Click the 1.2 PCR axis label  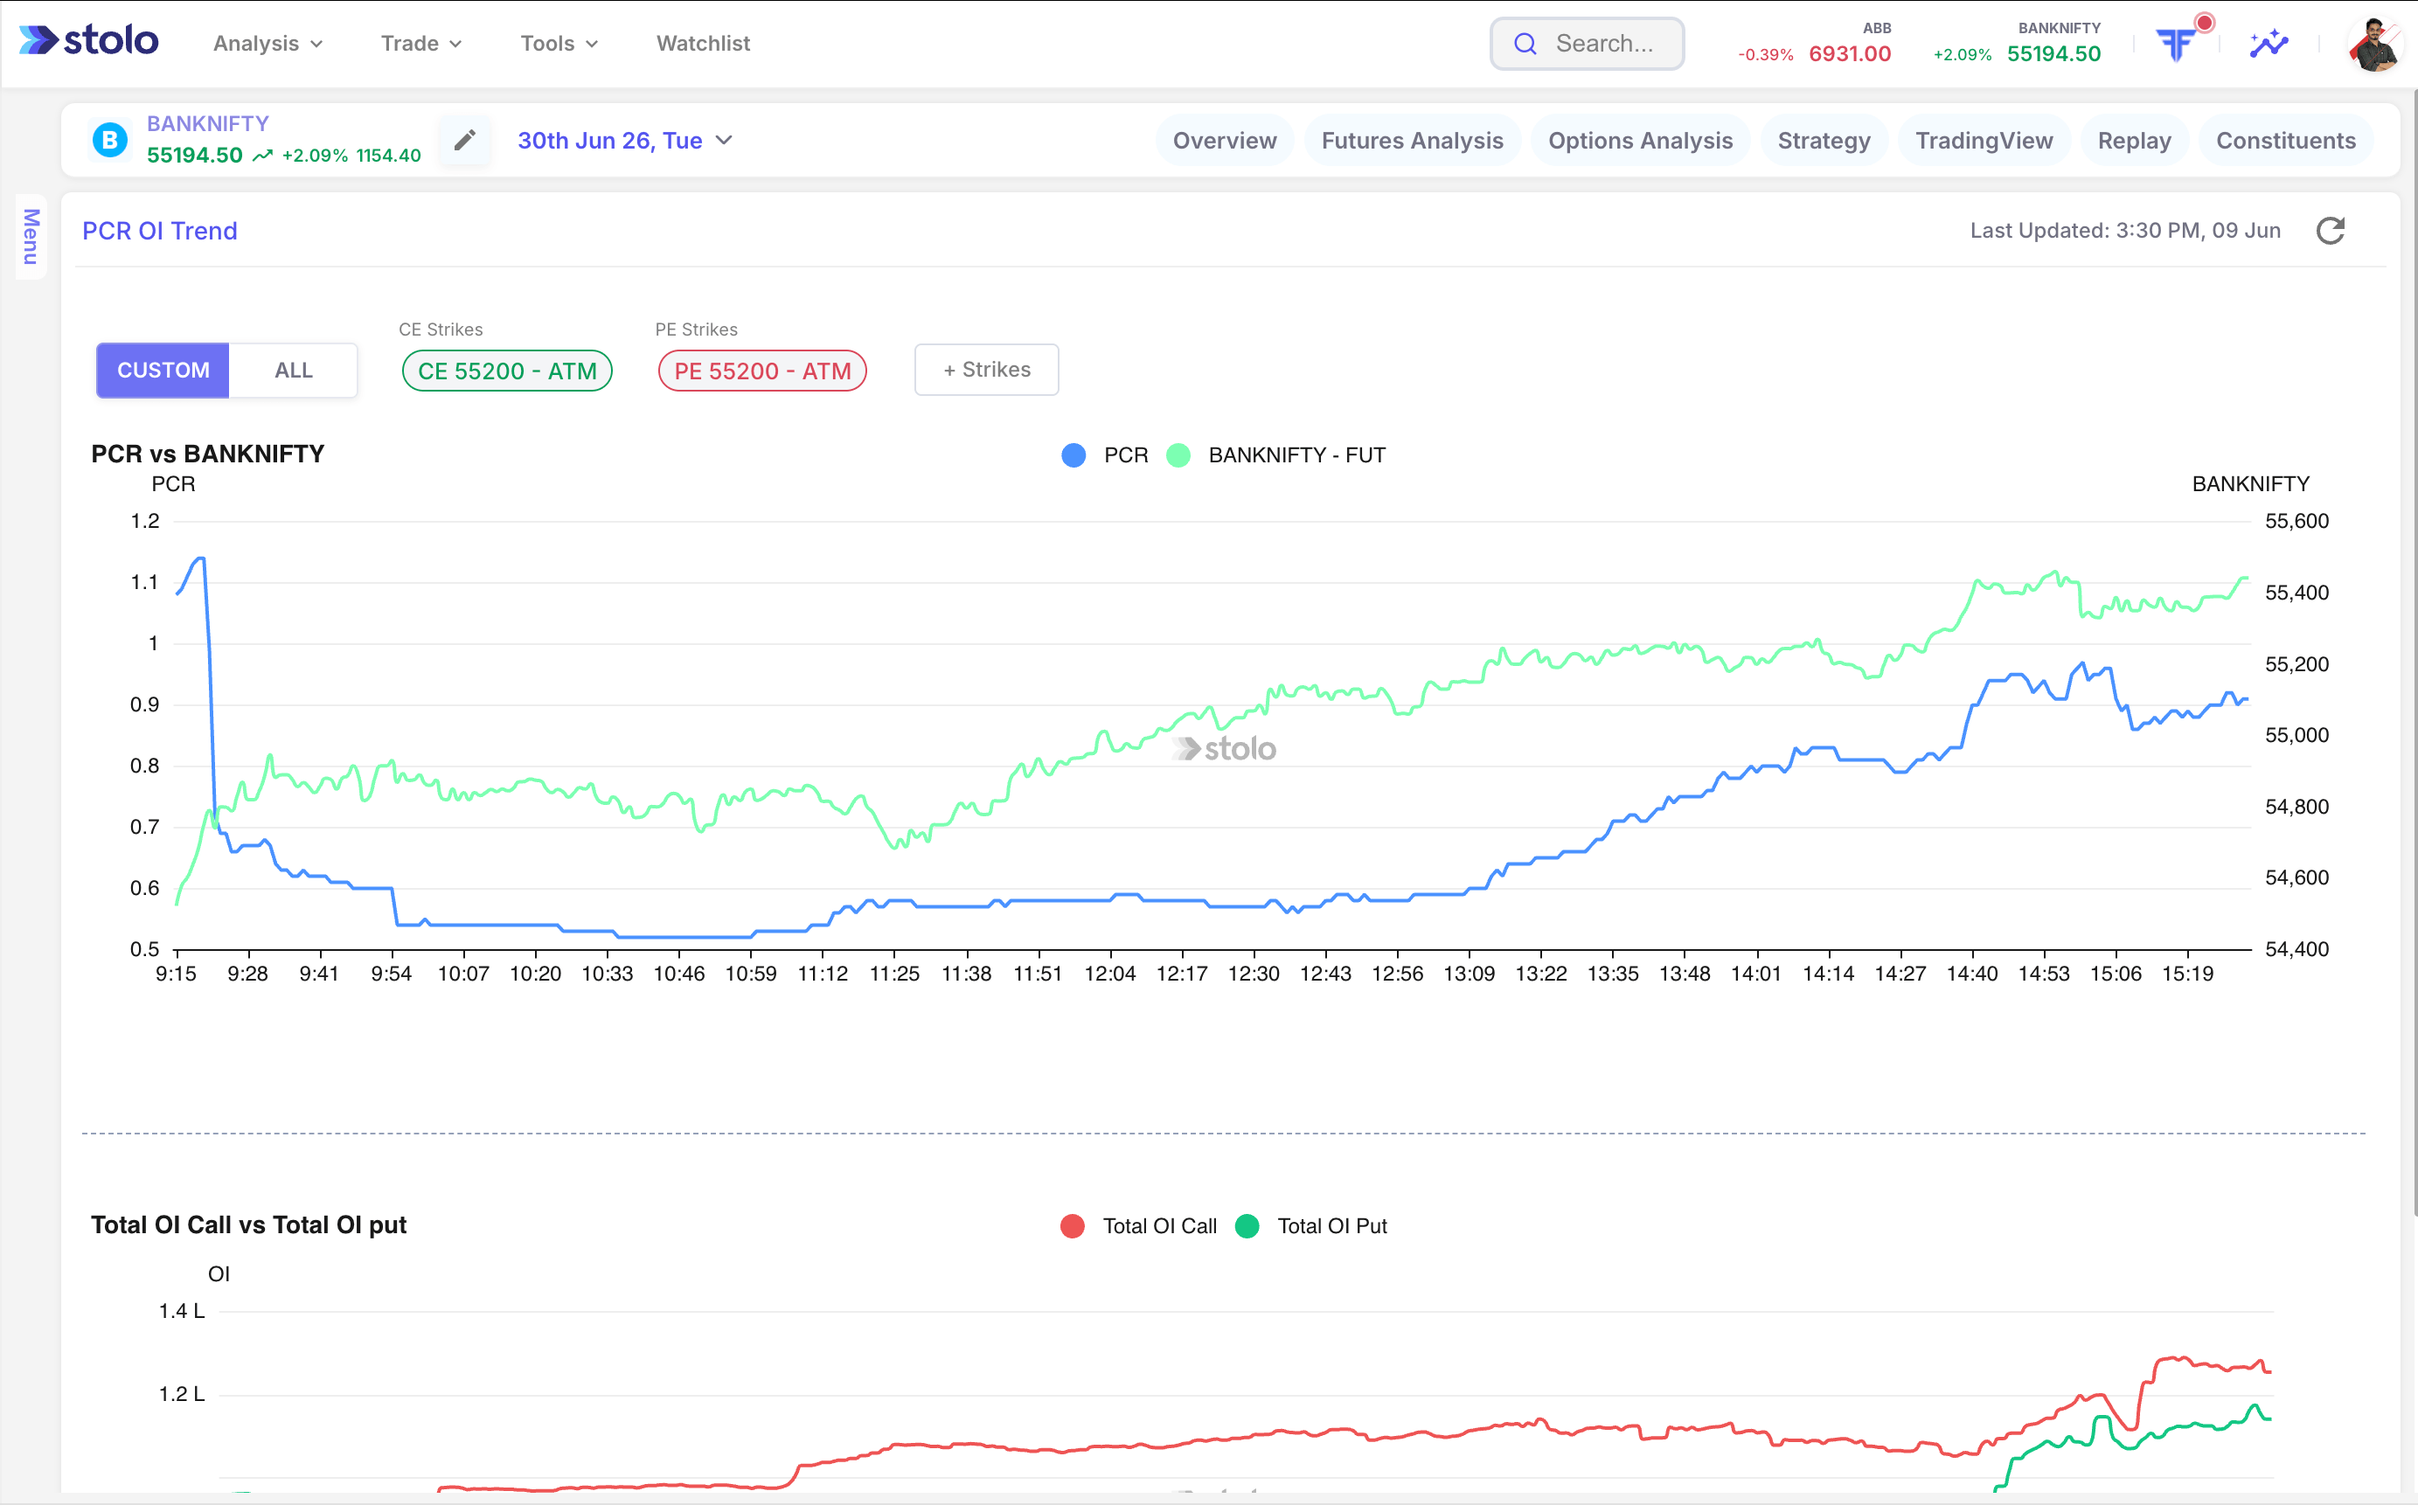(x=145, y=521)
